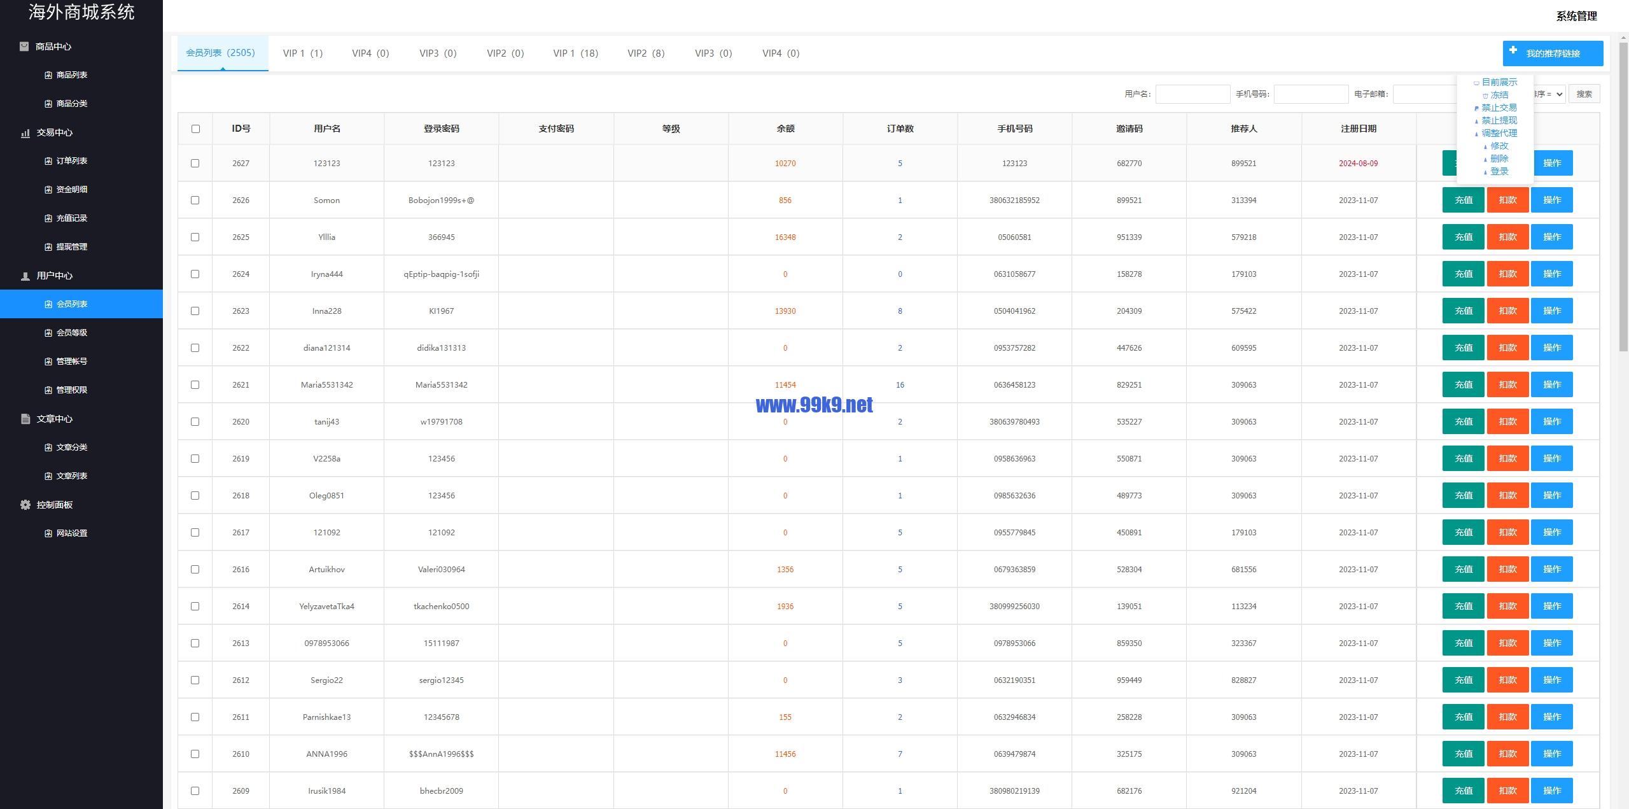Click the page vertical scrollbar

tap(1623, 197)
